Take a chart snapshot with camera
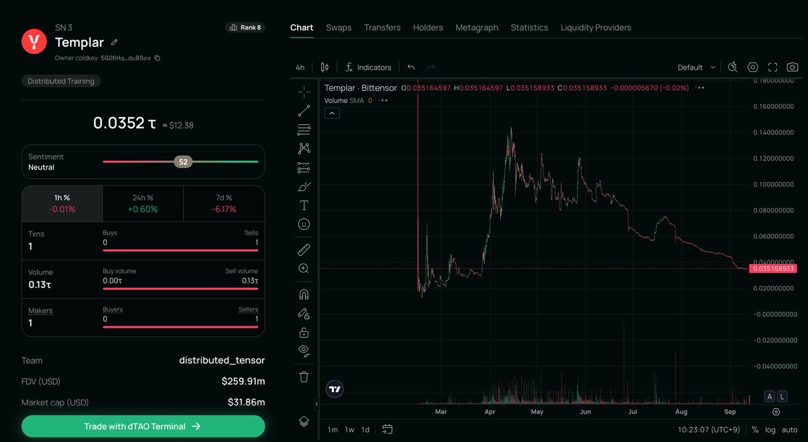808x442 pixels. click(x=793, y=67)
